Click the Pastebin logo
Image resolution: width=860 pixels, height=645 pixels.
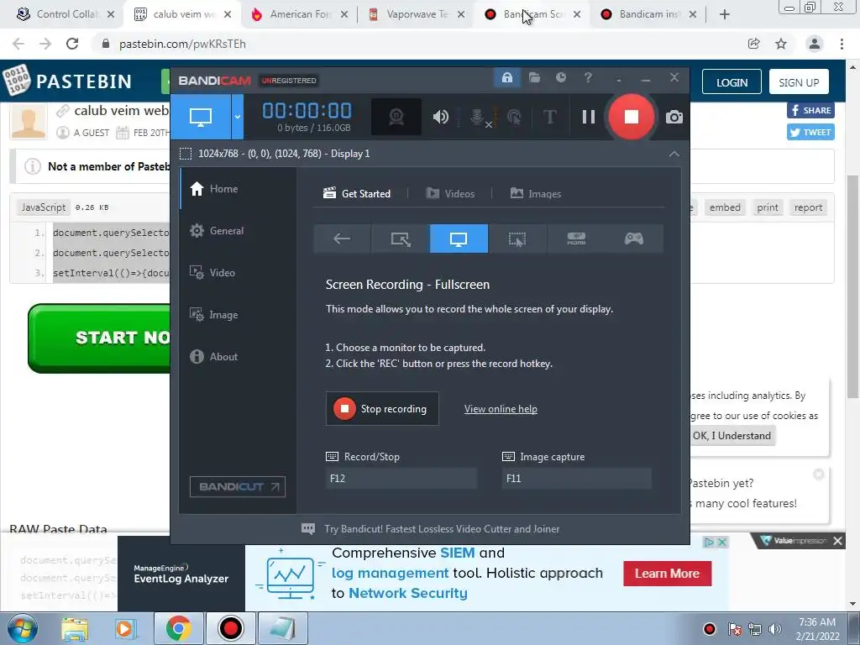click(x=67, y=81)
